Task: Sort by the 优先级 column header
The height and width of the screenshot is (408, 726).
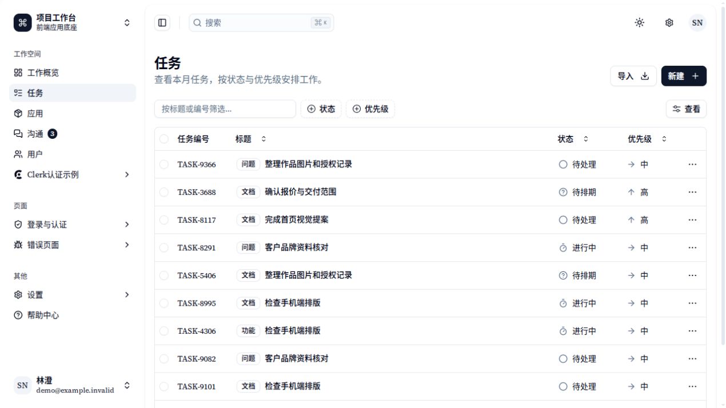Action: point(647,139)
